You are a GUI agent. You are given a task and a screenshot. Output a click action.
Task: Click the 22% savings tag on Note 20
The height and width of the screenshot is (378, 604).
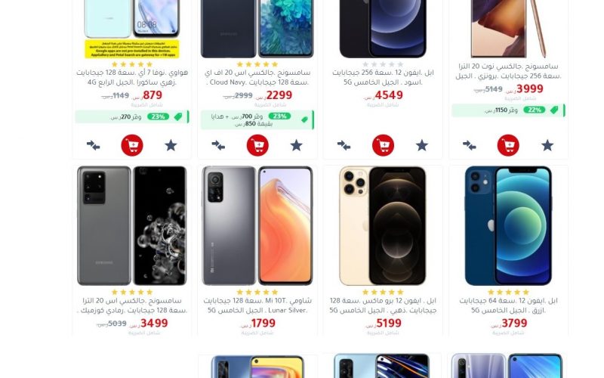[535, 110]
